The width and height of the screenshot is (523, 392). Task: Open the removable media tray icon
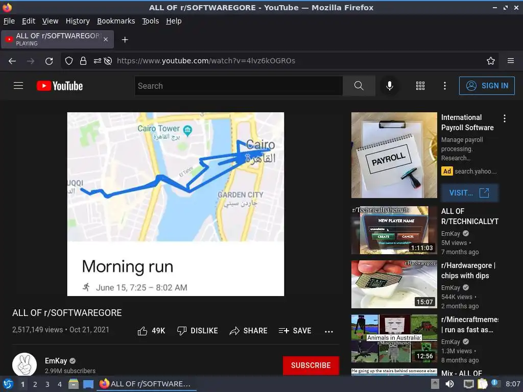[x=435, y=384]
